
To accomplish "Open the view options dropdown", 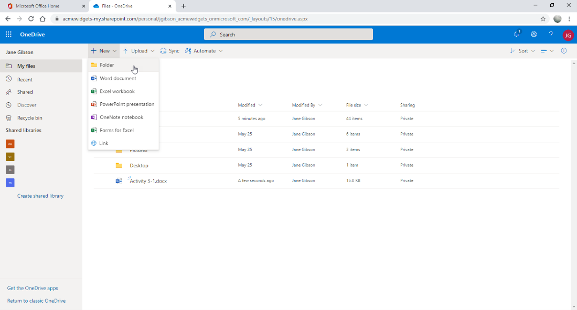I will [547, 51].
